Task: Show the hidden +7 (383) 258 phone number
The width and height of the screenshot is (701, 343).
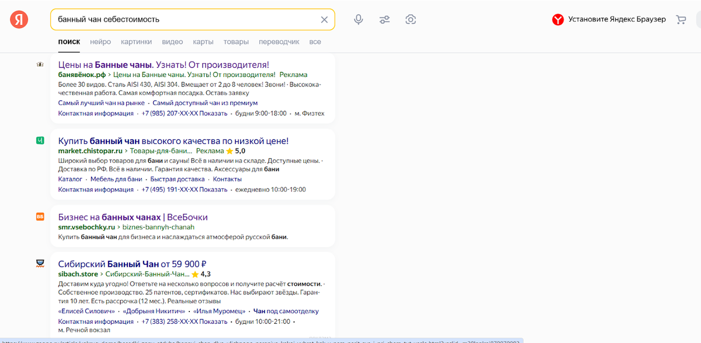Action: [185, 321]
